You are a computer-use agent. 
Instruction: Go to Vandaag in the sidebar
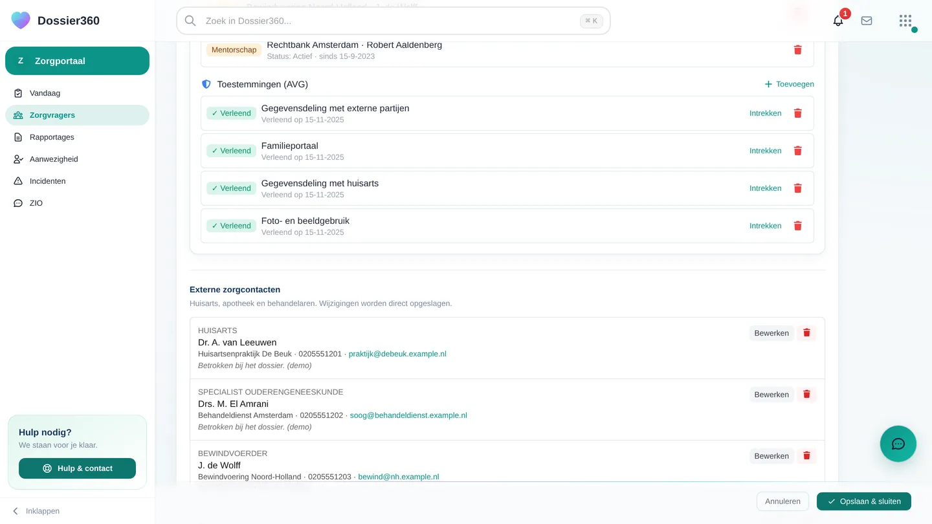tap(77, 93)
